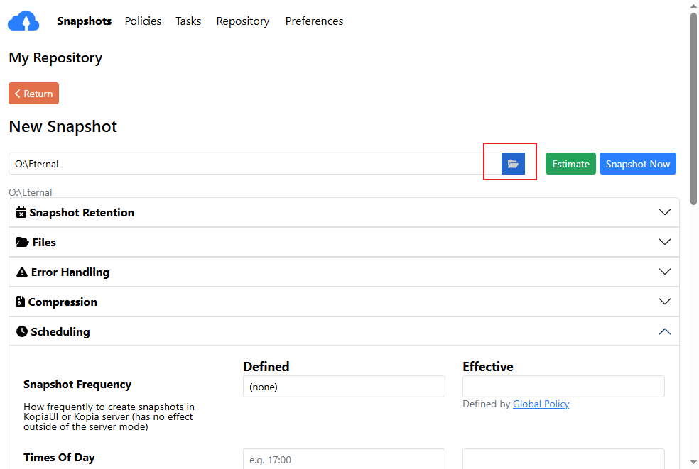This screenshot has height=469, width=699.
Task: Click the folder browse icon button
Action: (x=513, y=164)
